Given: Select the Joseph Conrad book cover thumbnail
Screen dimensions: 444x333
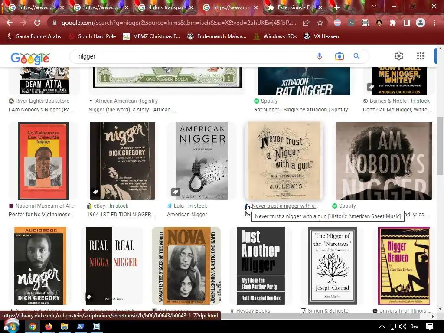Looking at the screenshot, I should (x=332, y=266).
